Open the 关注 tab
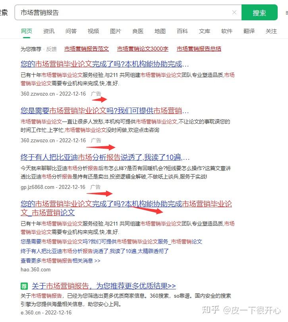The width and height of the screenshot is (288, 322). tap(271, 31)
